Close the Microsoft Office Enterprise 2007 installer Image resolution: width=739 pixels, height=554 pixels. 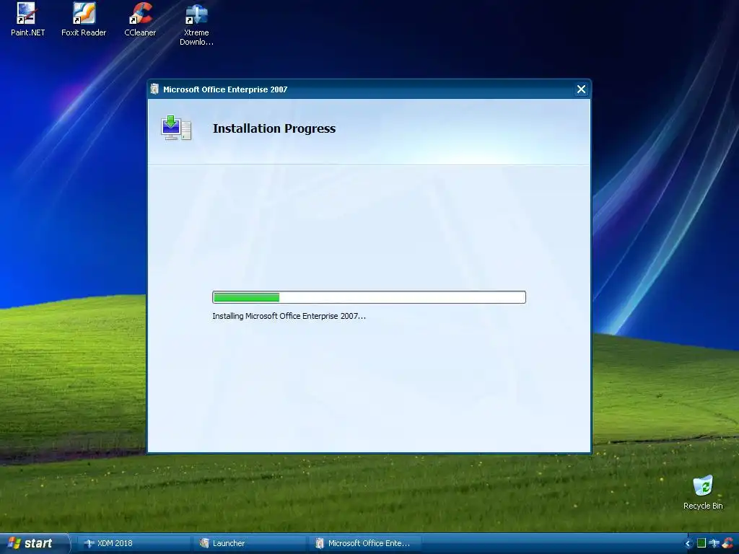581,89
